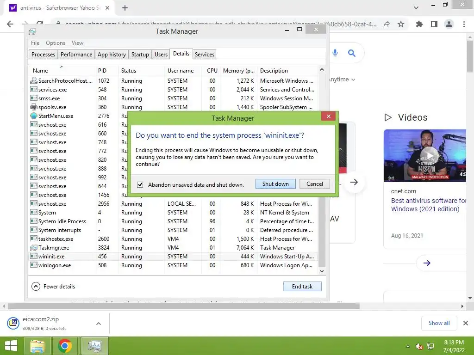
Task: Click the Chrome share page icon
Action: click(386, 24)
